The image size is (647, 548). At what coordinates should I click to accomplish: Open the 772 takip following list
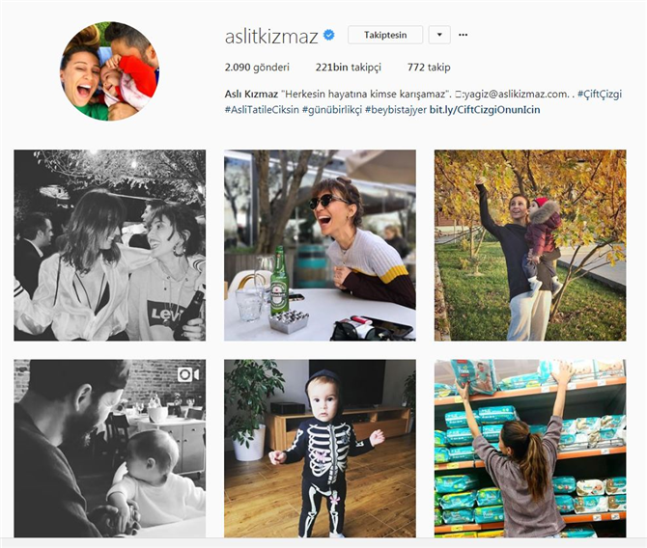pyautogui.click(x=429, y=68)
